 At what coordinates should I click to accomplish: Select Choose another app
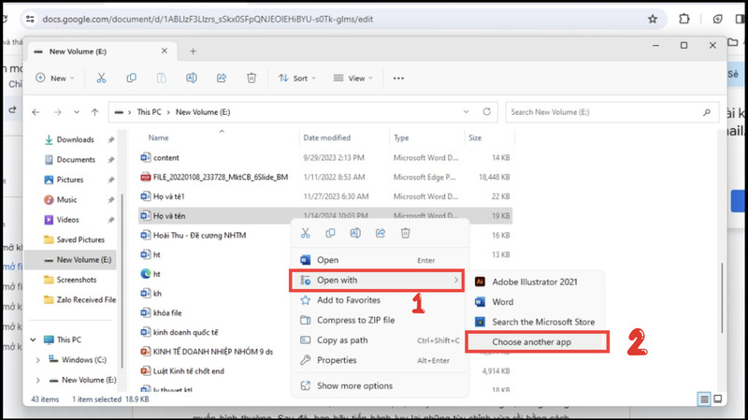tap(537, 342)
